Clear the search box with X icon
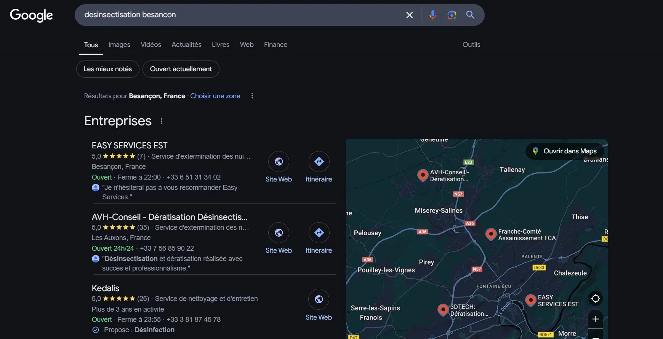The width and height of the screenshot is (663, 339). (409, 15)
